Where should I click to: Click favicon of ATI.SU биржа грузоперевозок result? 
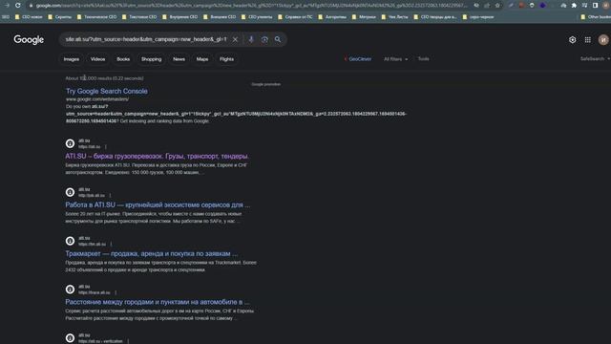70,143
